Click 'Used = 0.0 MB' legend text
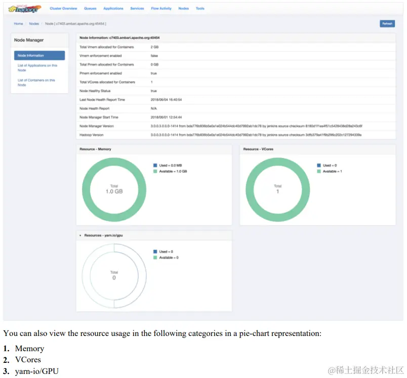This screenshot has height=378, width=407. (x=170, y=165)
